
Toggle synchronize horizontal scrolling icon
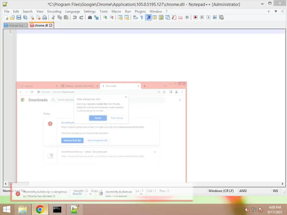[x=126, y=17]
